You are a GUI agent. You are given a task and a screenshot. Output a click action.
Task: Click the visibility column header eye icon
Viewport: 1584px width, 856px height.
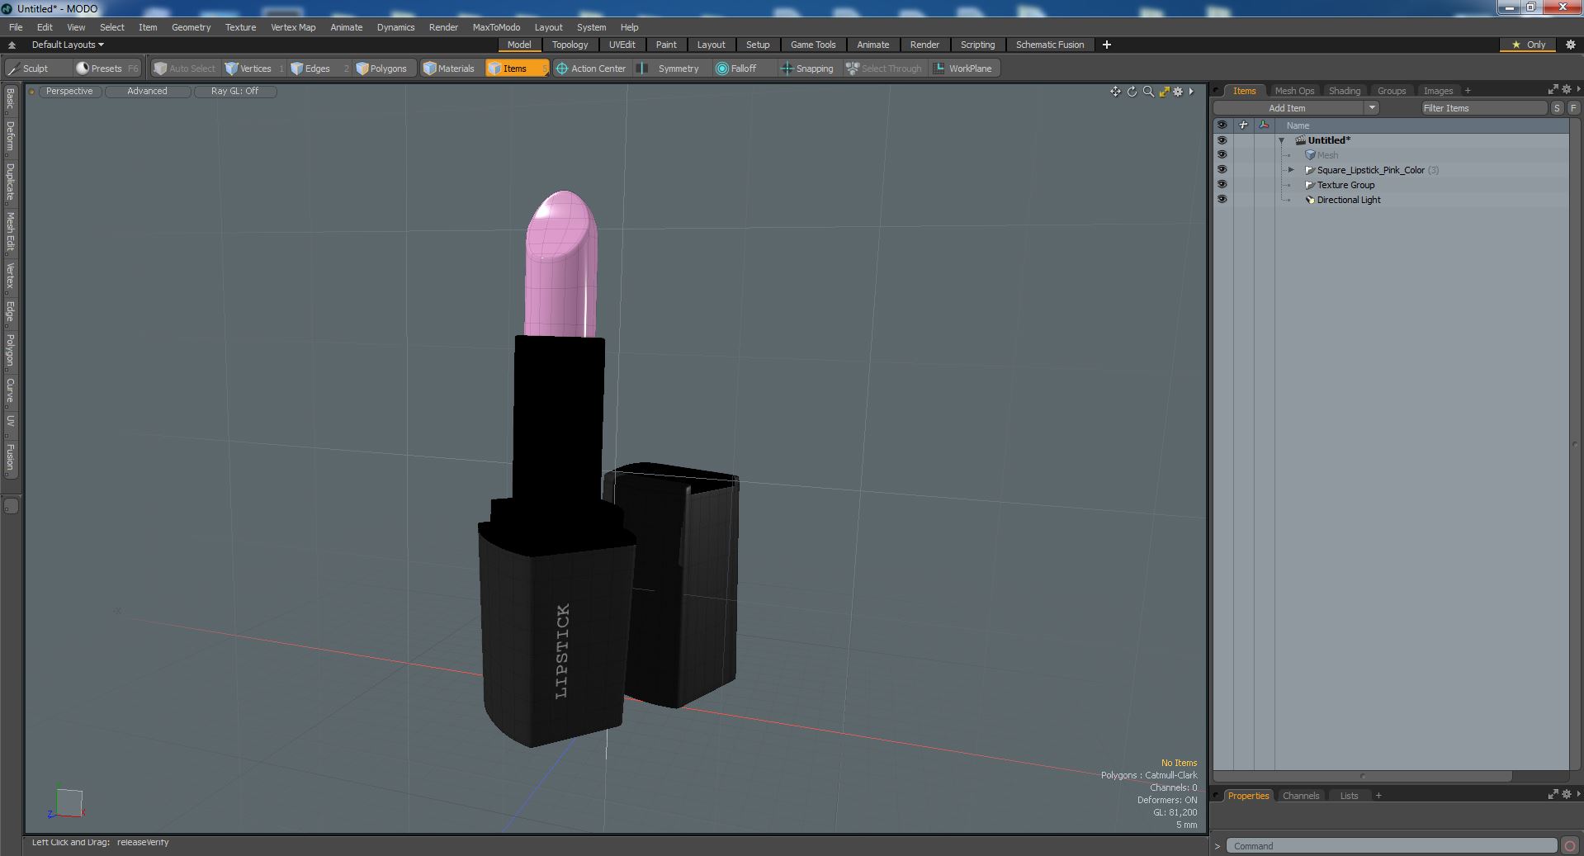pyautogui.click(x=1222, y=125)
